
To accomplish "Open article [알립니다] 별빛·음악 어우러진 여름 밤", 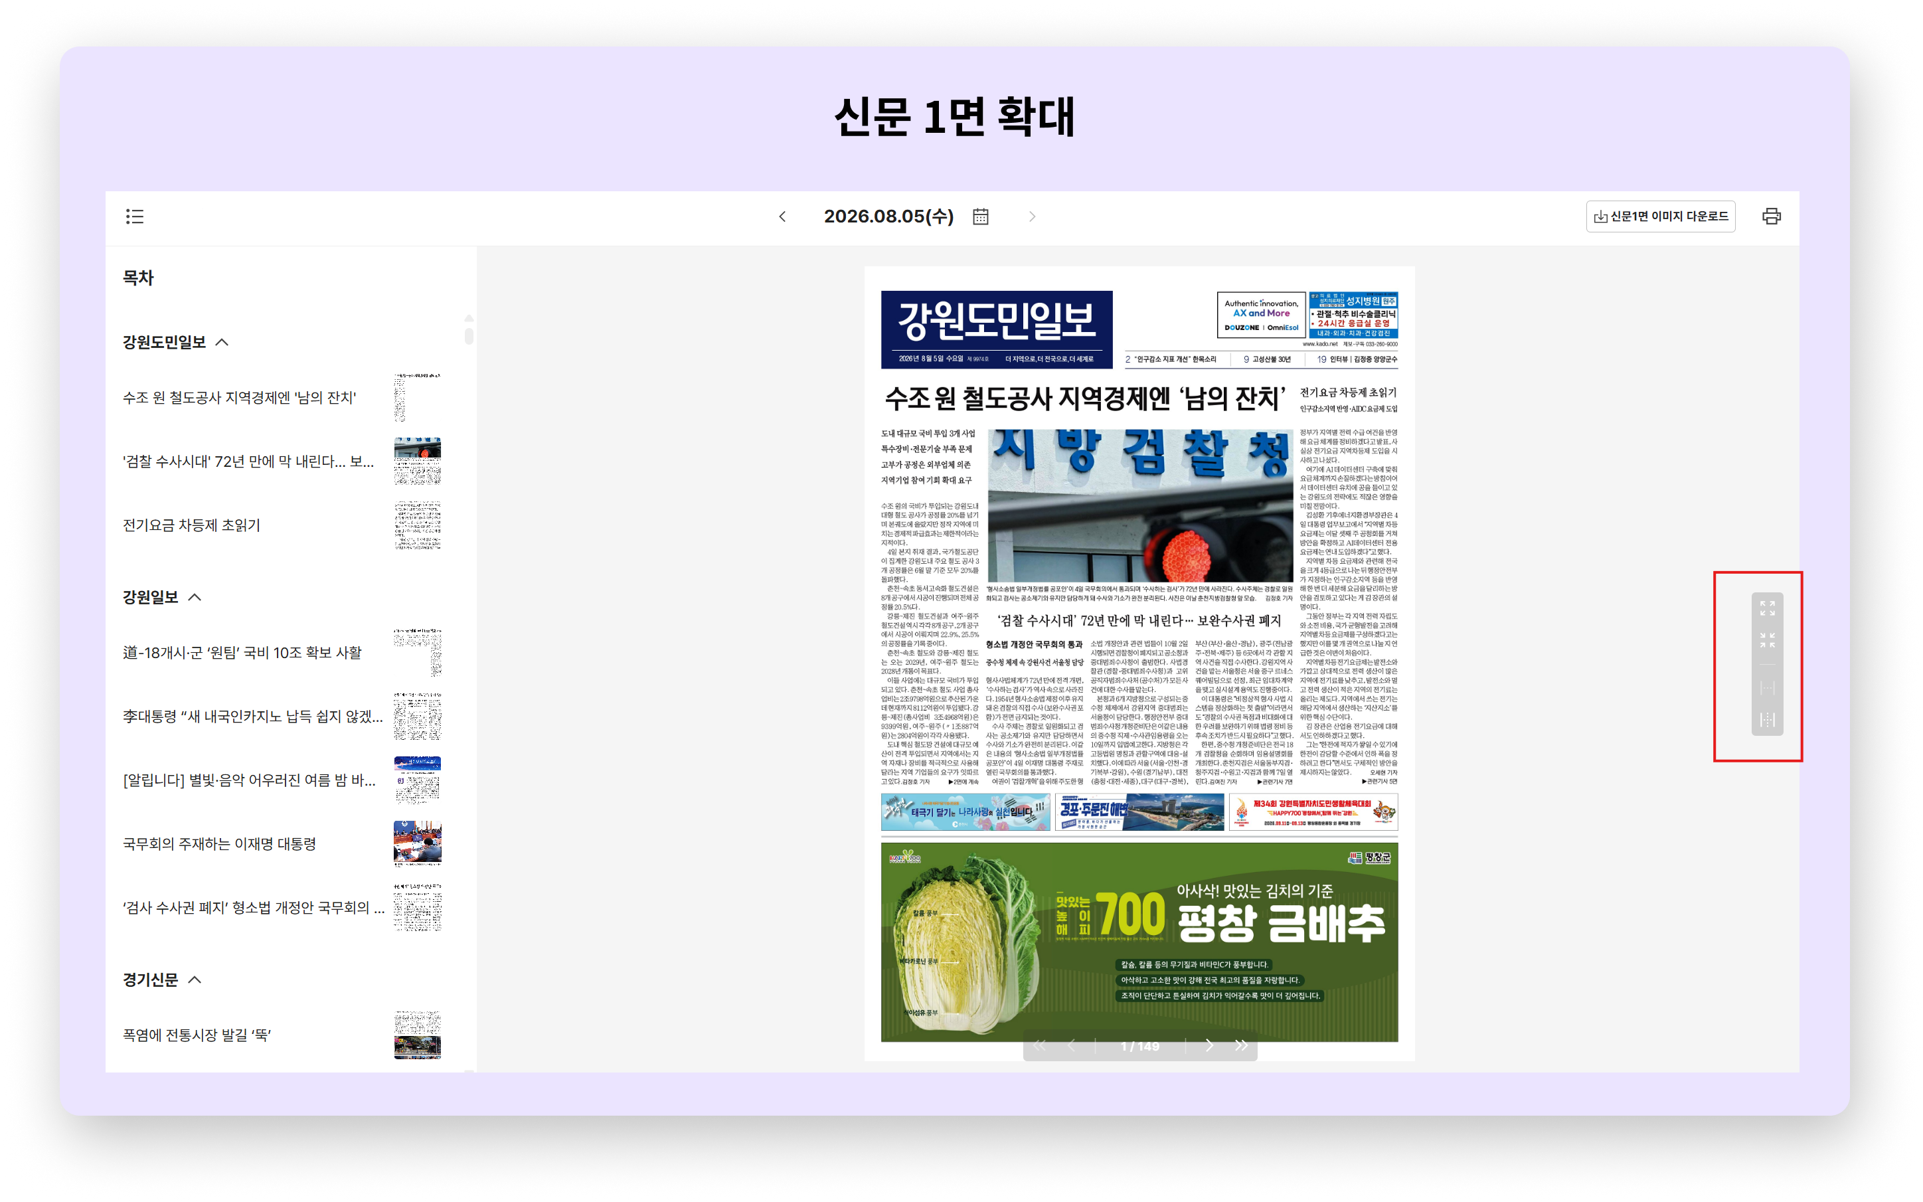I will [250, 780].
